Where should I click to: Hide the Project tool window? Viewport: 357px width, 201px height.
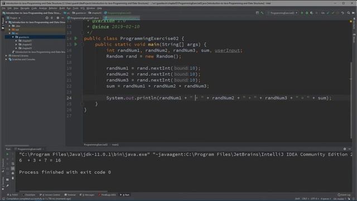[x=62, y=18]
